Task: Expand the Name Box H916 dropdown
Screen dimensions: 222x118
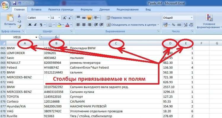Action: pyautogui.click(x=36, y=37)
